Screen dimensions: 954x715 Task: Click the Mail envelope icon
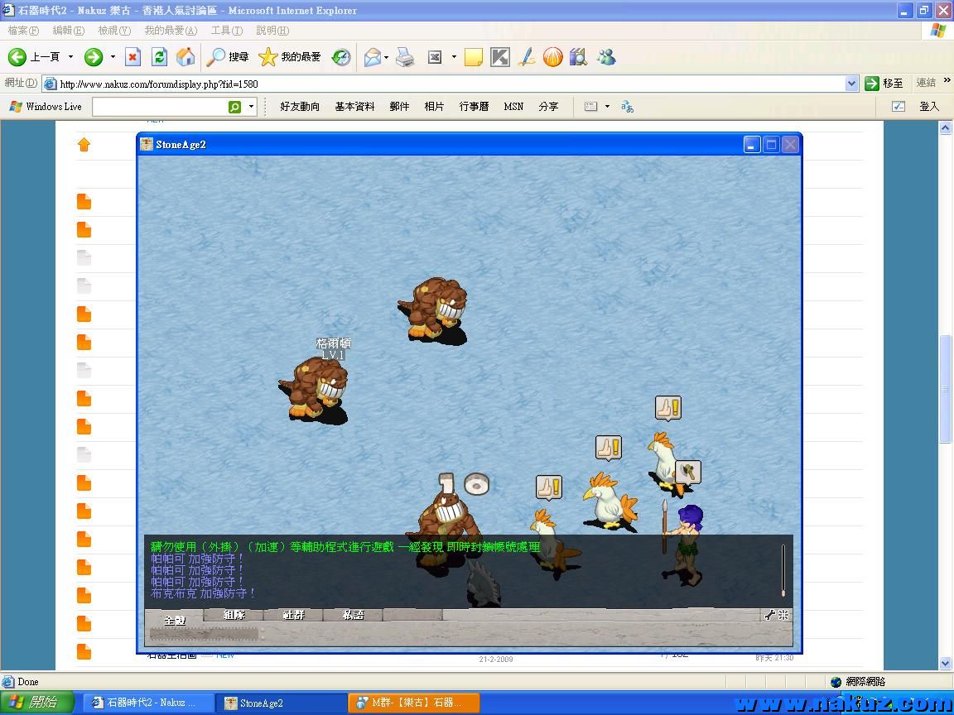click(x=372, y=57)
